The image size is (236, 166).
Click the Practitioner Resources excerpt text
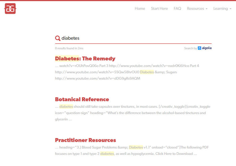click(132, 150)
